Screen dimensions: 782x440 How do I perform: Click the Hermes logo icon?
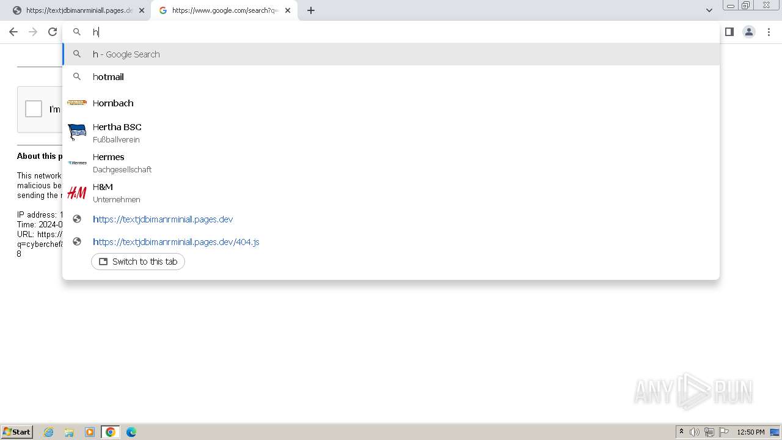click(77, 163)
